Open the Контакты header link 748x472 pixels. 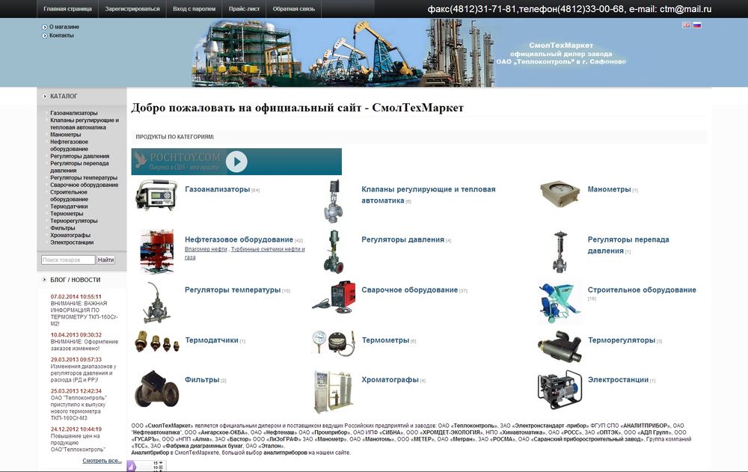click(x=61, y=36)
